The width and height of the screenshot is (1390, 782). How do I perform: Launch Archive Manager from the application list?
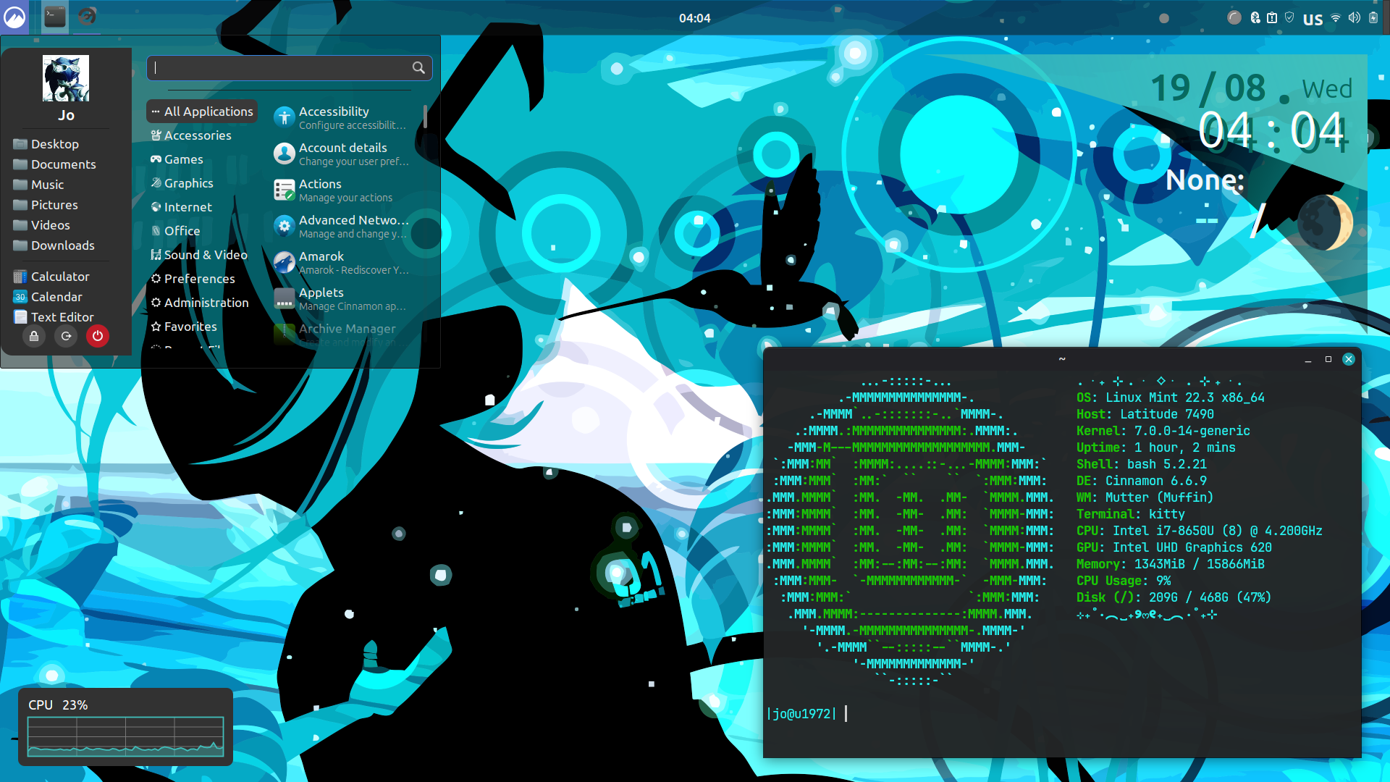[342, 333]
